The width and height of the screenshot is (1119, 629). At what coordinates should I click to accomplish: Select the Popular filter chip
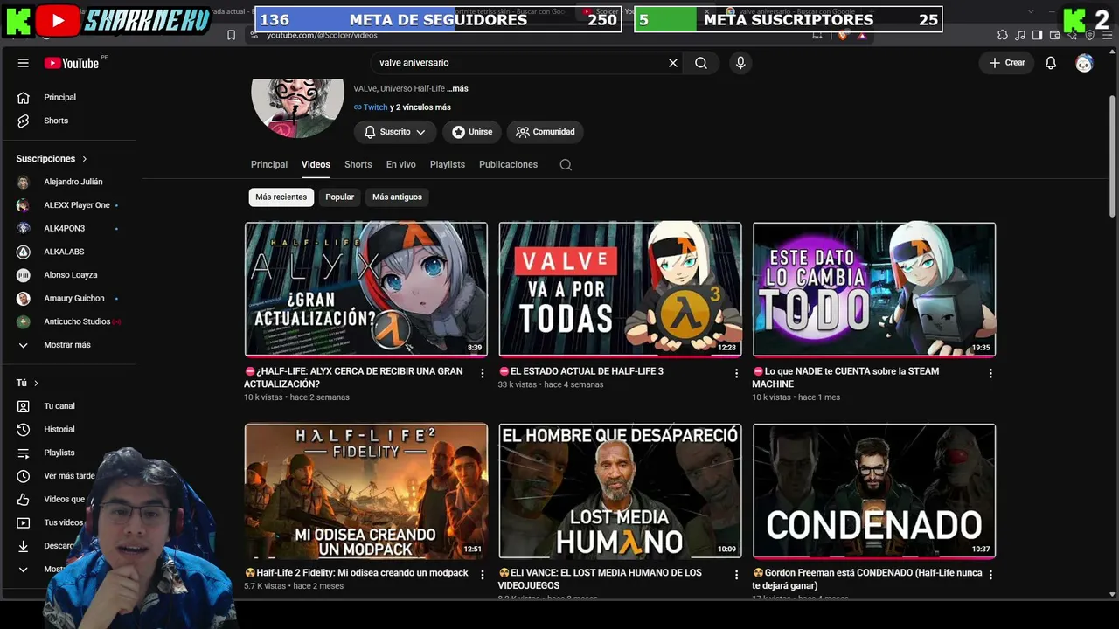point(339,197)
